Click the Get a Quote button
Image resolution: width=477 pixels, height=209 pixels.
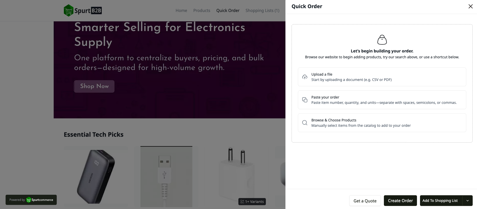click(365, 201)
